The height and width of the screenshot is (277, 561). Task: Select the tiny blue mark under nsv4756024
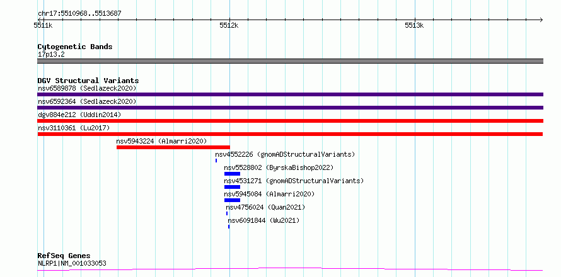tap(227, 213)
